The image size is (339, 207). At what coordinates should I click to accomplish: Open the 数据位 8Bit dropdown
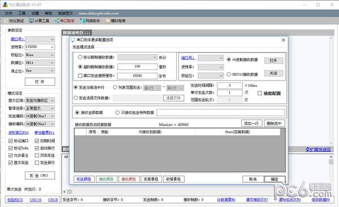click(x=52, y=63)
